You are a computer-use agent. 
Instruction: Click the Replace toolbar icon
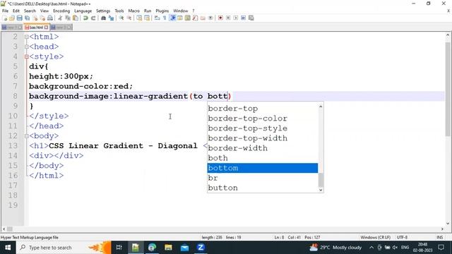click(112, 18)
